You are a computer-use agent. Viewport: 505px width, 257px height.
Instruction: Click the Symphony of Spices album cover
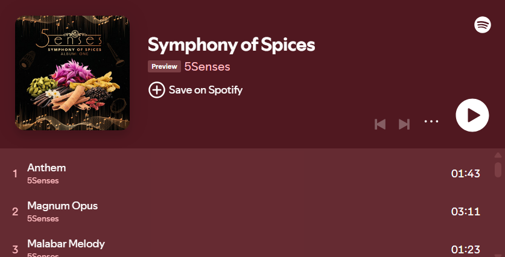[72, 73]
